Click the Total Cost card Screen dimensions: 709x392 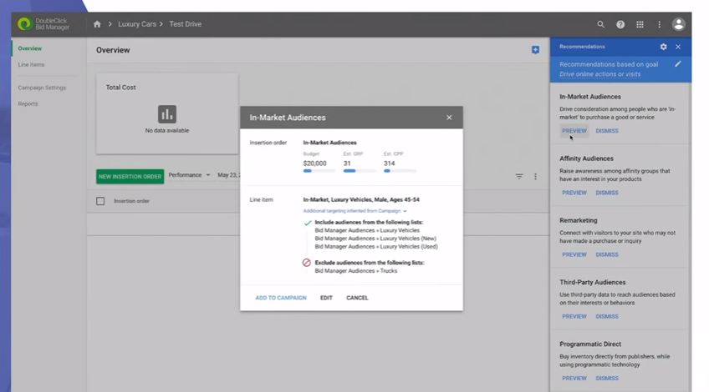(167, 113)
